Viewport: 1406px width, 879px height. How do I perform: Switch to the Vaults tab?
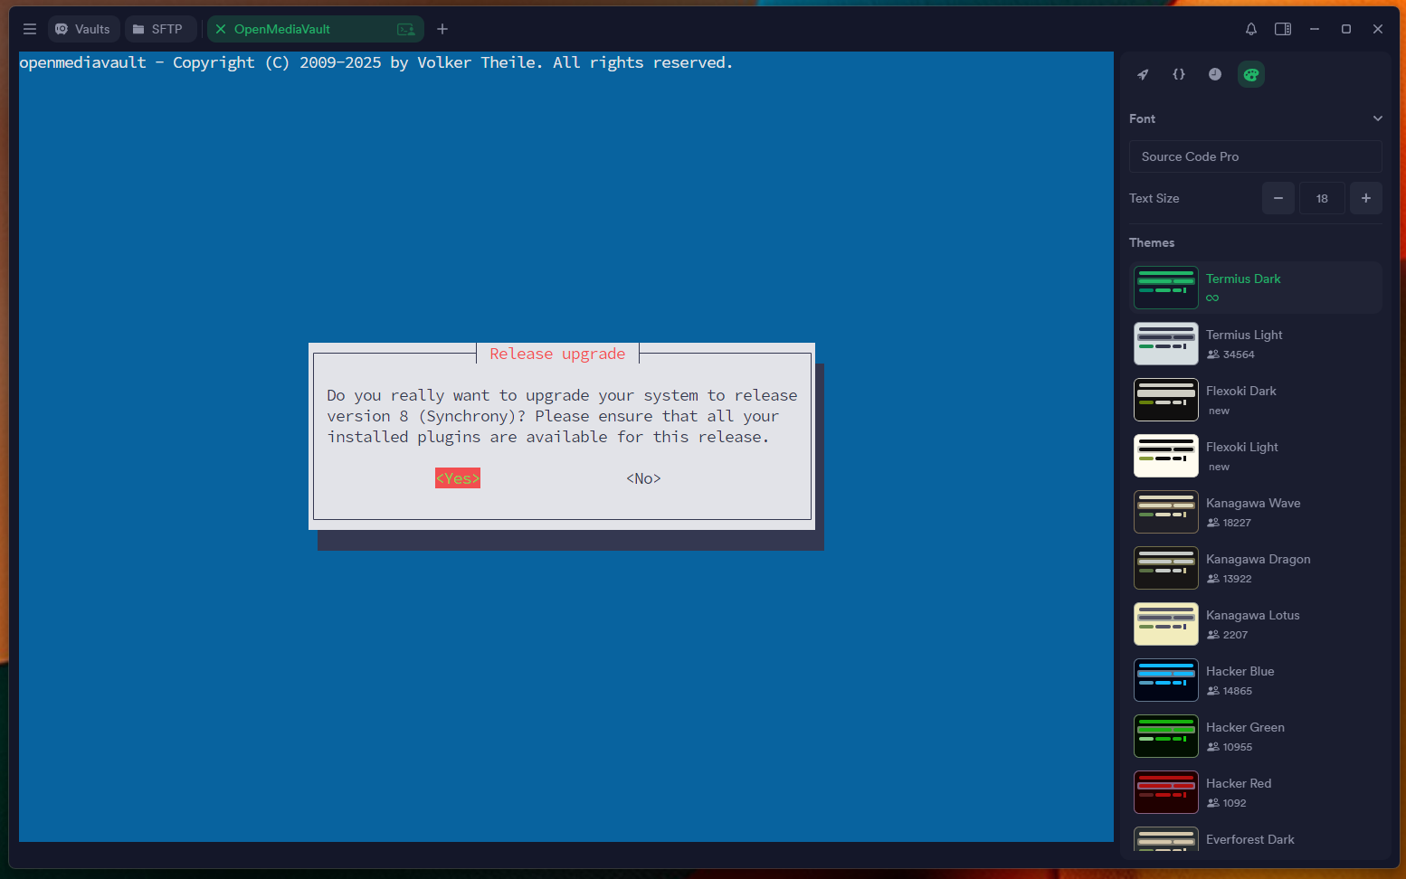(x=83, y=28)
